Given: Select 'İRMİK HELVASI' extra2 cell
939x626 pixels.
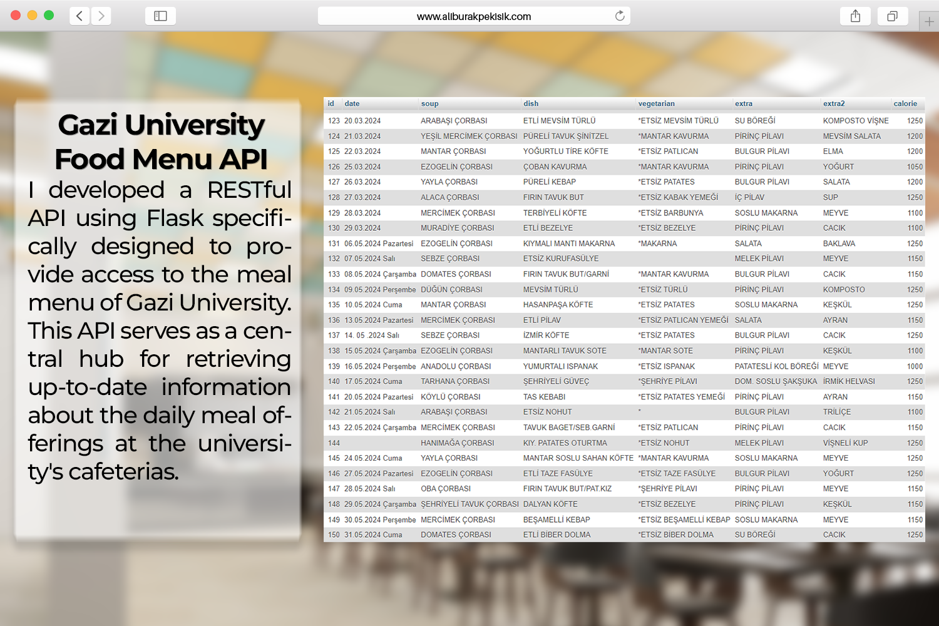Looking at the screenshot, I should coord(849,382).
